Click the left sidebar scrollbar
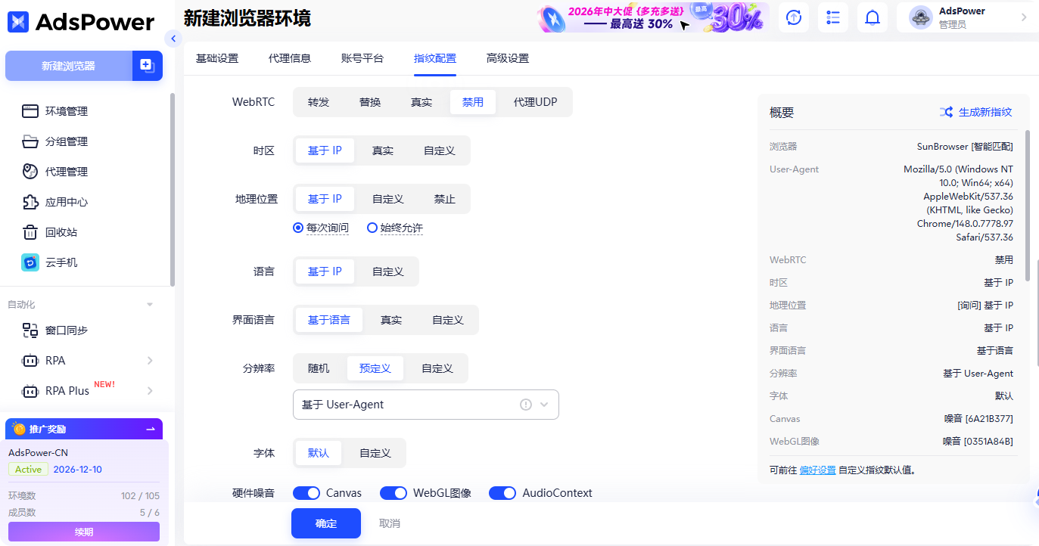 point(173,189)
